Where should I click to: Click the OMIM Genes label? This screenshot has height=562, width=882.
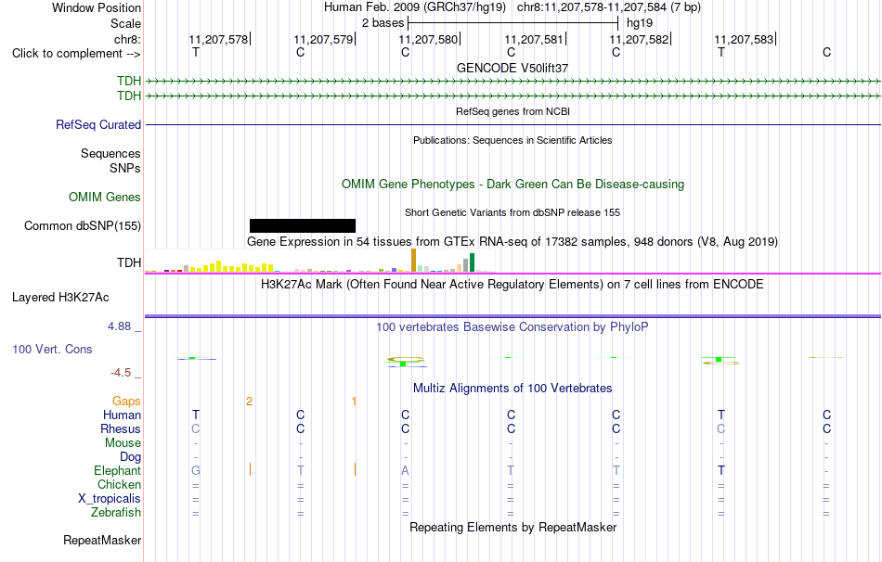click(x=105, y=198)
